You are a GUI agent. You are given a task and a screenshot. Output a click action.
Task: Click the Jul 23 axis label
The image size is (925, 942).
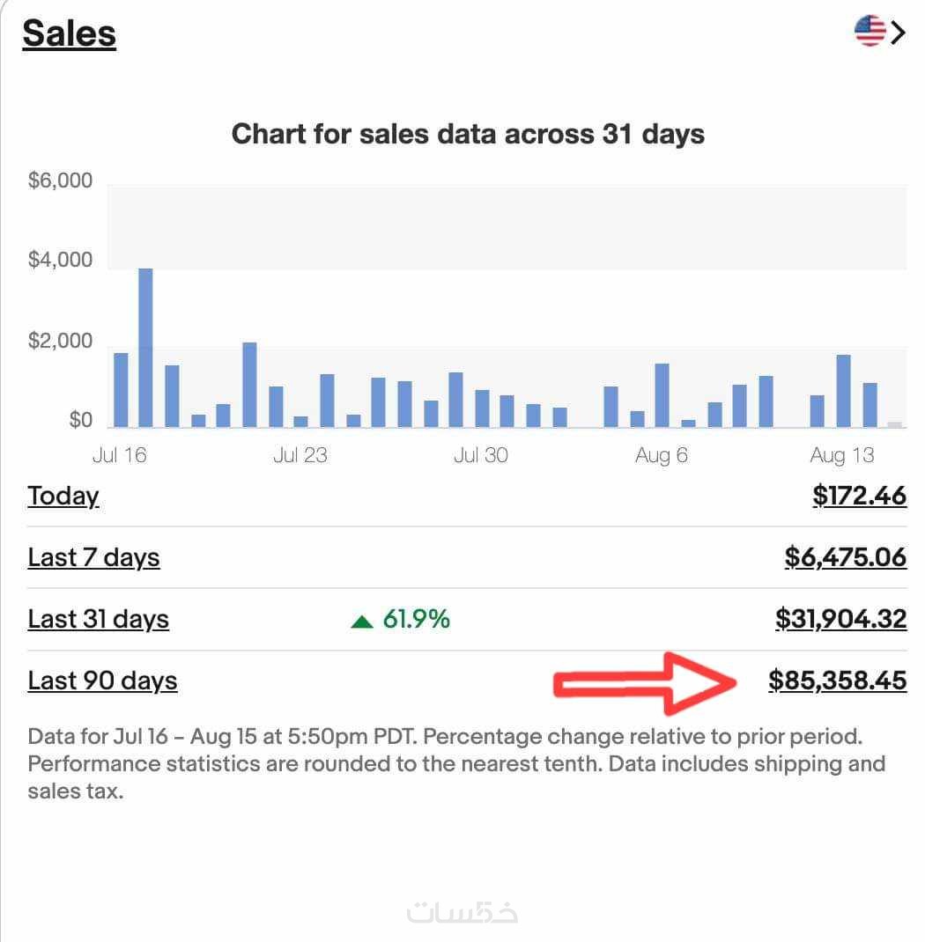point(300,455)
